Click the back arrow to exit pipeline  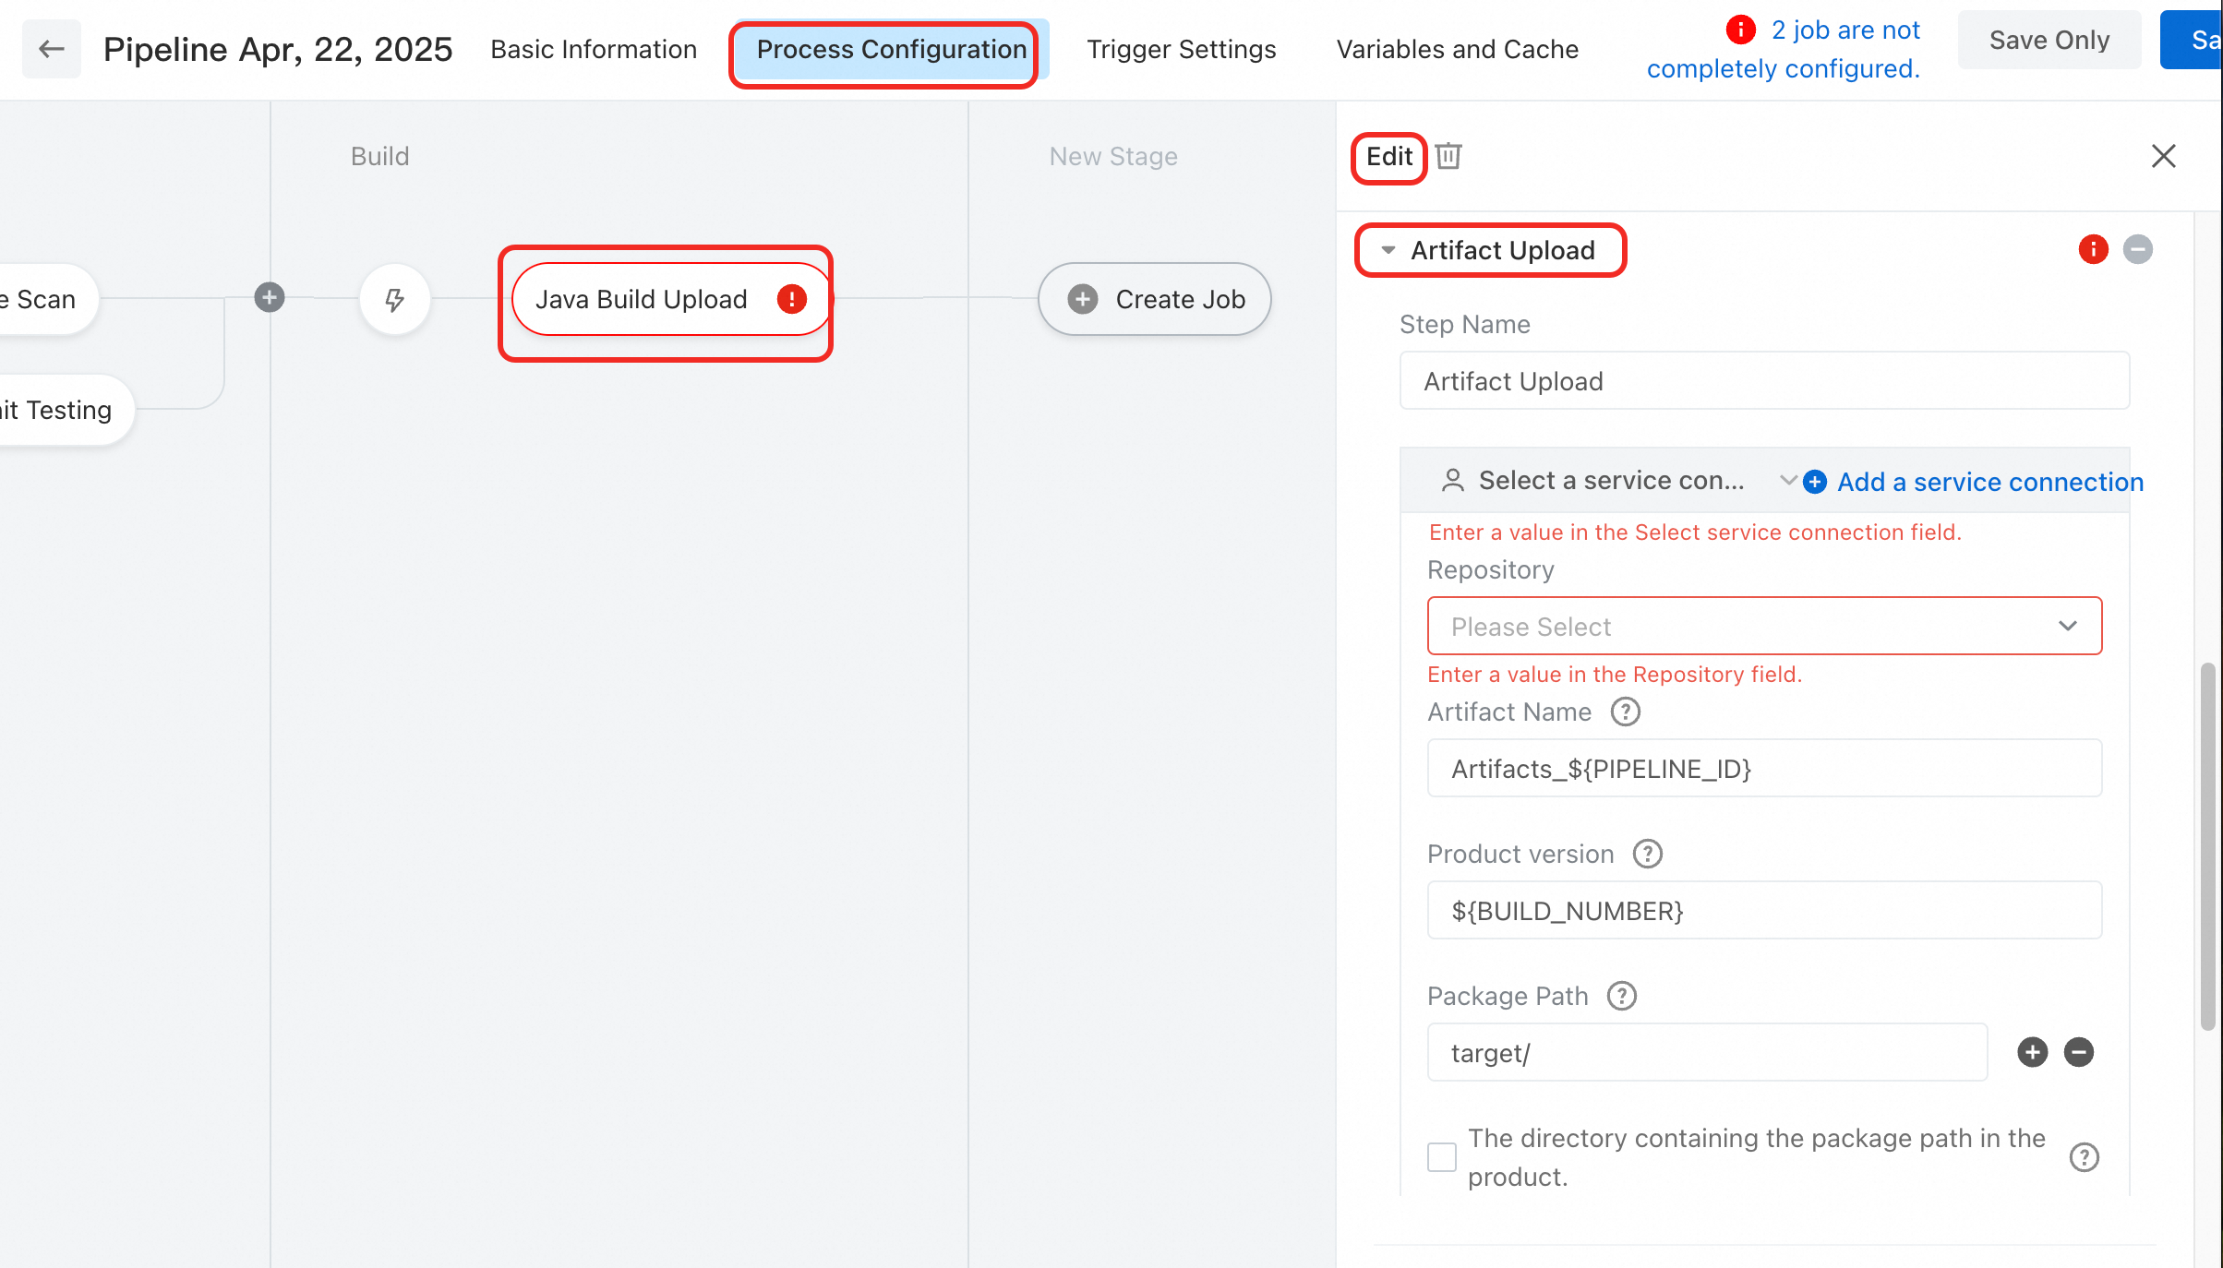coord(51,48)
